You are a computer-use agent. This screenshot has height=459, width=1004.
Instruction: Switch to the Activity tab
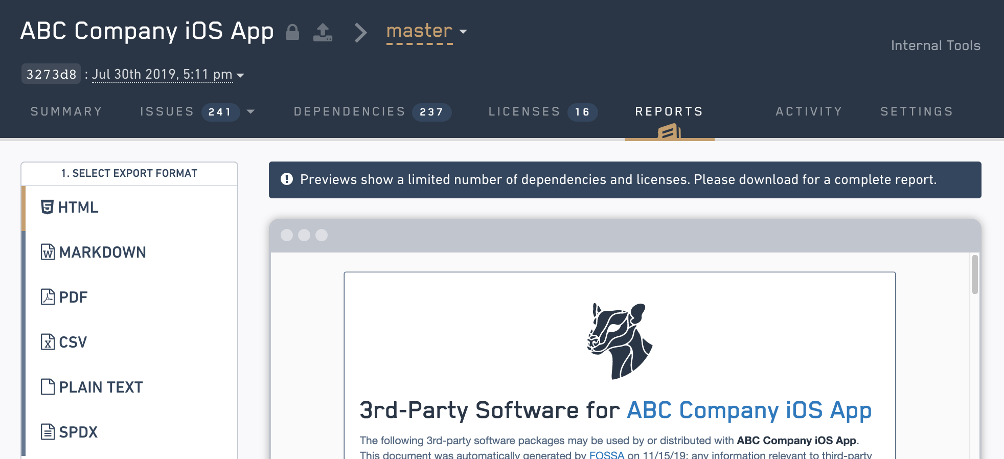(x=809, y=111)
